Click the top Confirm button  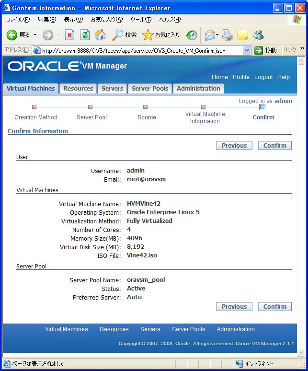tap(274, 146)
